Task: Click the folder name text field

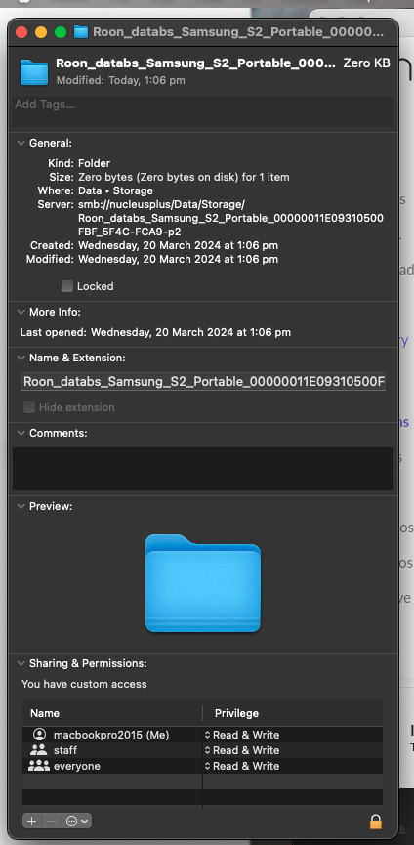Action: [x=203, y=382]
